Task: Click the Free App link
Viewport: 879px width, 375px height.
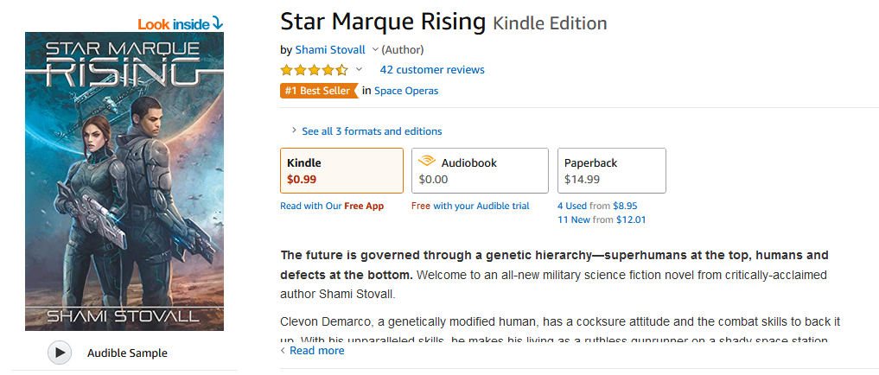Action: [x=364, y=207]
